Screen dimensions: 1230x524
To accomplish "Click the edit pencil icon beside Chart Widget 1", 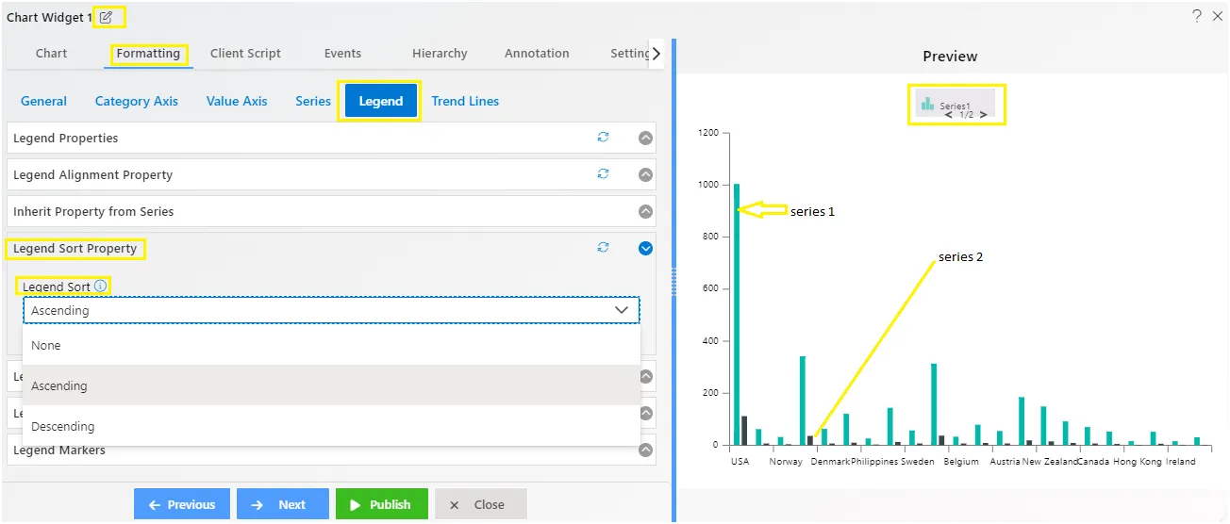I will click(107, 17).
